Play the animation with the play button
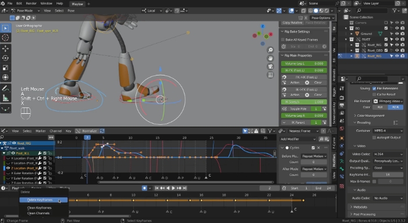 pos(173,188)
